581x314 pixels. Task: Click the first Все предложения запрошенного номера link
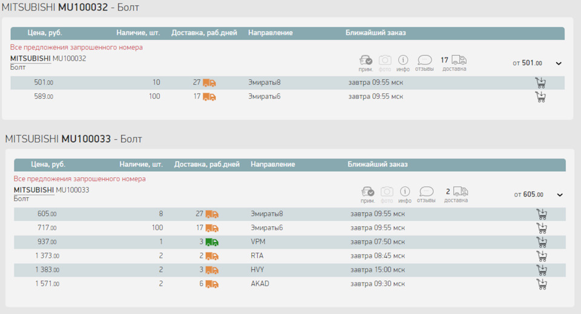(76, 47)
